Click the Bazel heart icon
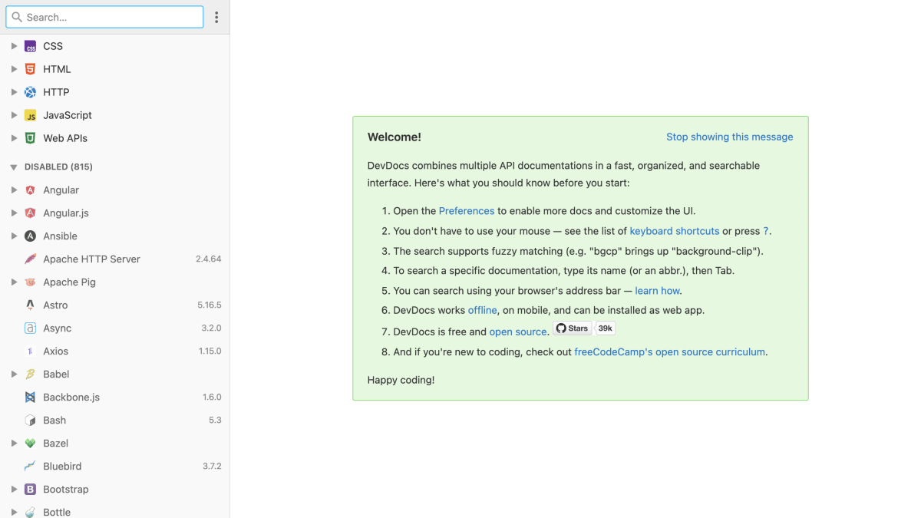 pos(30,444)
